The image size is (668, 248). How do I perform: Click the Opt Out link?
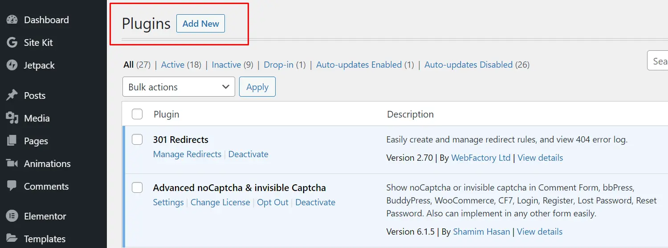[x=273, y=202]
